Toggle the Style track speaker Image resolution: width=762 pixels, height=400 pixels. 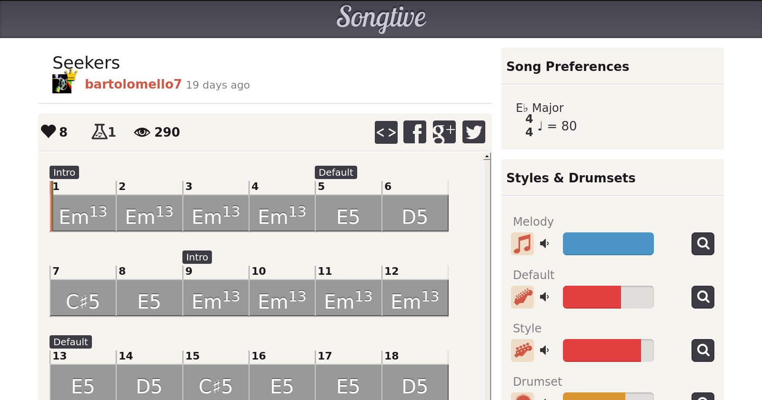[544, 350]
